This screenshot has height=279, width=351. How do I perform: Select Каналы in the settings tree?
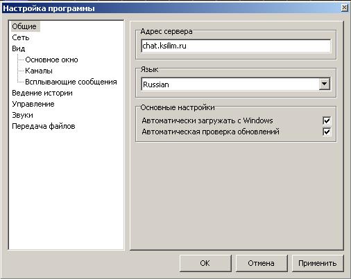39,71
